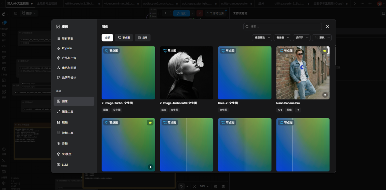386x190 pixels.
Task: Open the 角色与时尚 category
Action: pyautogui.click(x=74, y=68)
